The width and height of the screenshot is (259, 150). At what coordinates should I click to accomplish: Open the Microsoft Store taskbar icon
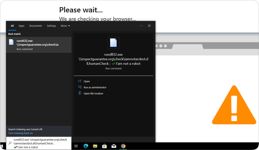click(x=105, y=146)
